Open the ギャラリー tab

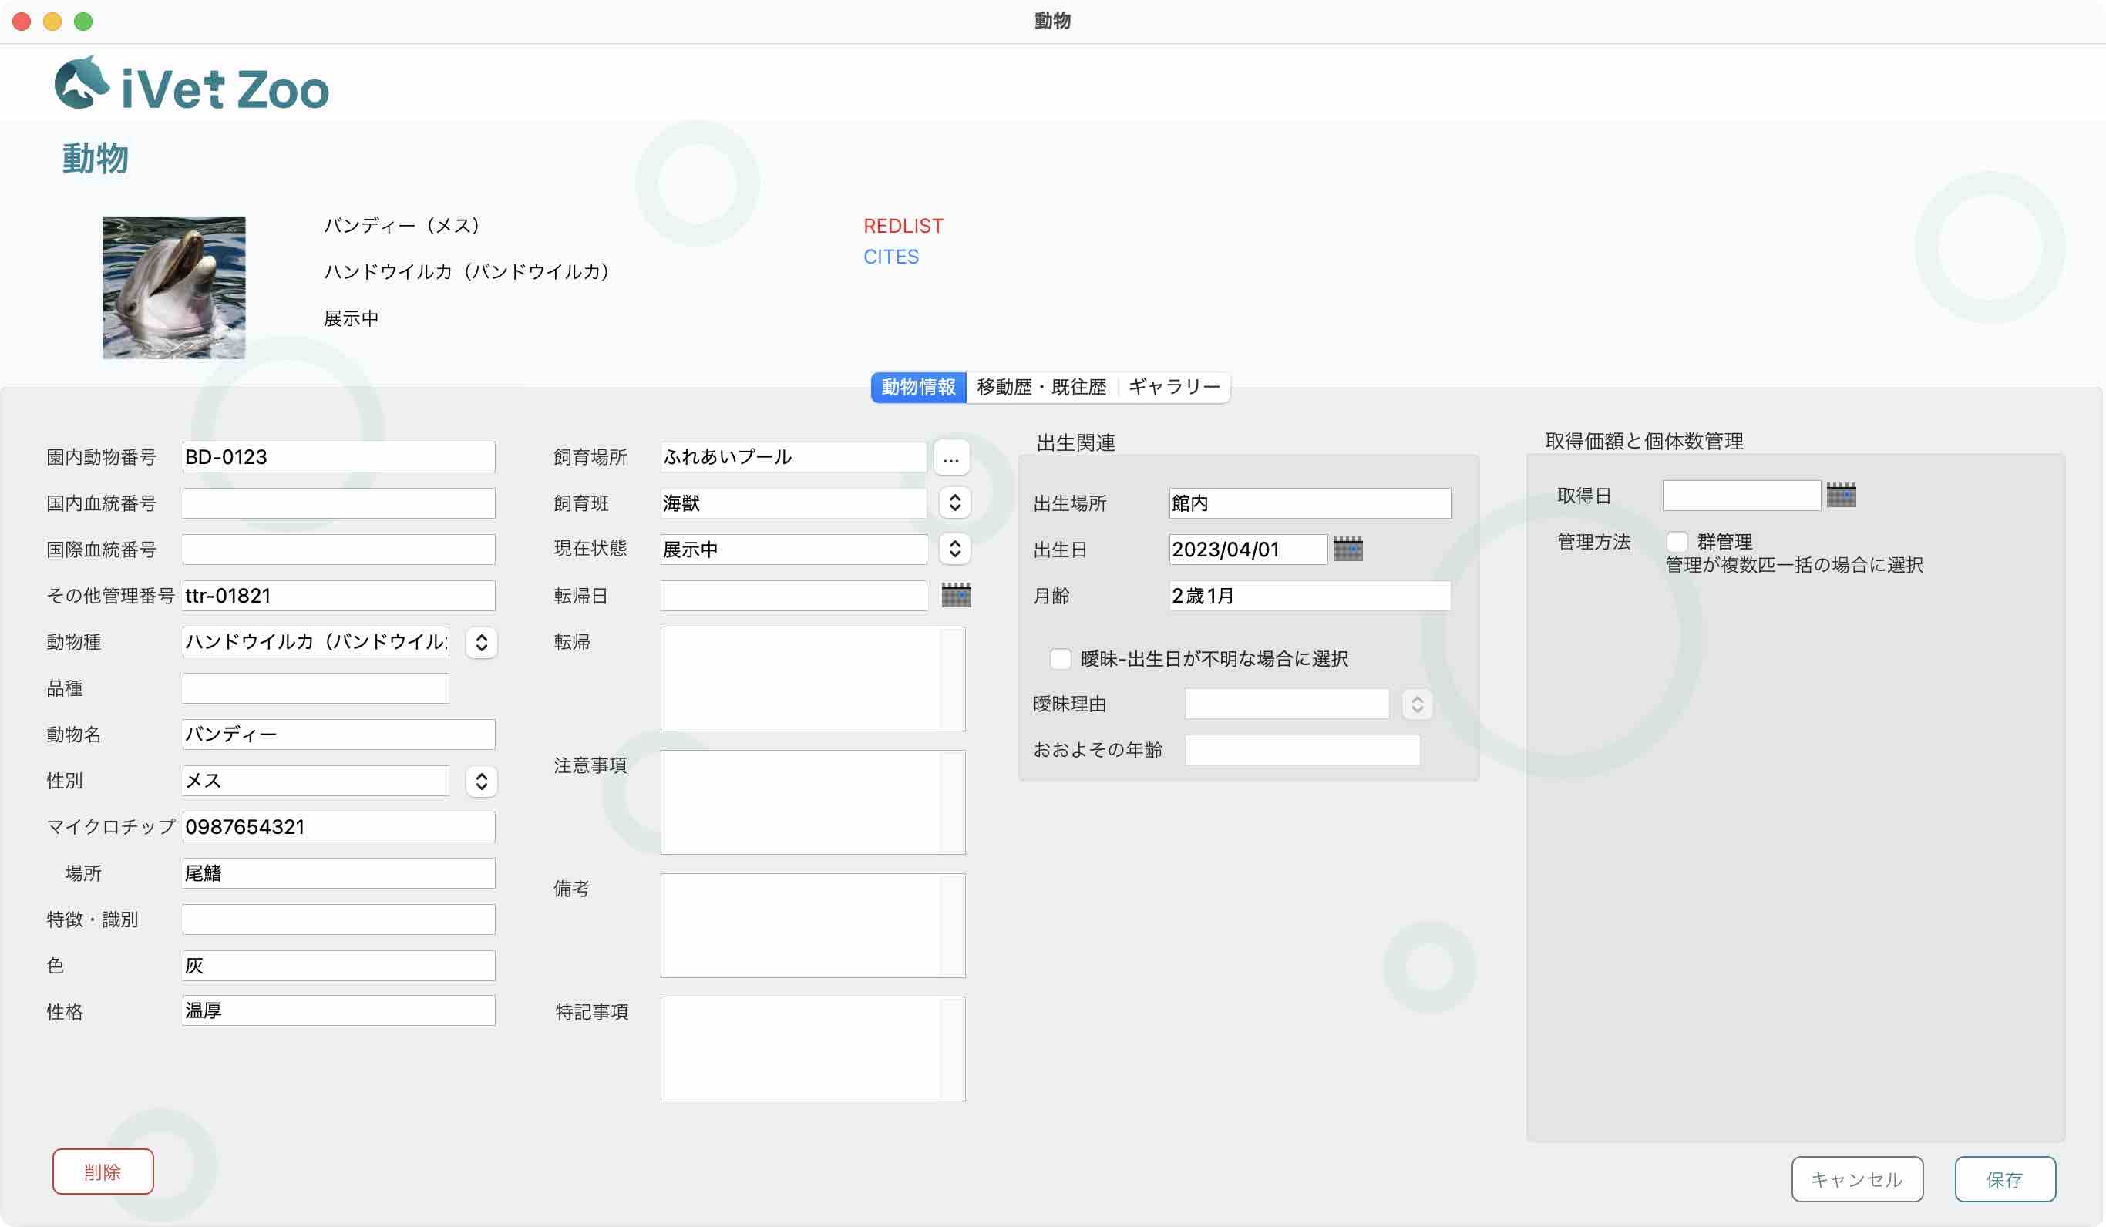[x=1173, y=386]
